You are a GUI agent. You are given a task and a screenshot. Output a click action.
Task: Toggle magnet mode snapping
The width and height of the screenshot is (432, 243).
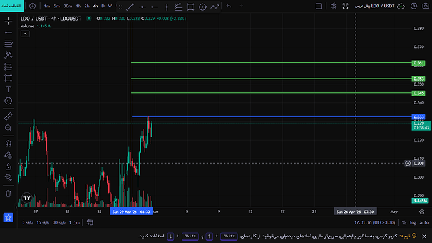pos(8,143)
